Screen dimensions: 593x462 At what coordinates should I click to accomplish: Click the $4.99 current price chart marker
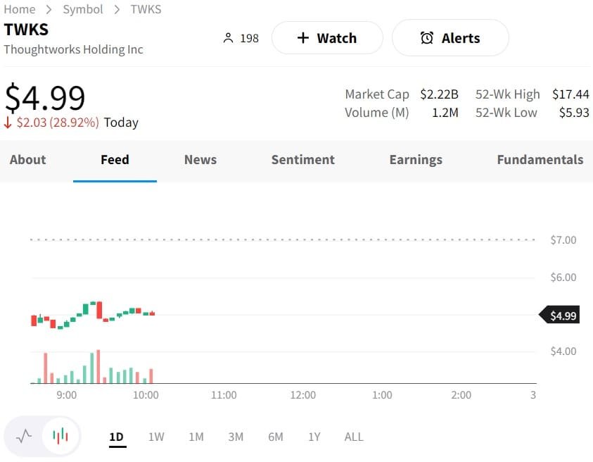(x=561, y=316)
